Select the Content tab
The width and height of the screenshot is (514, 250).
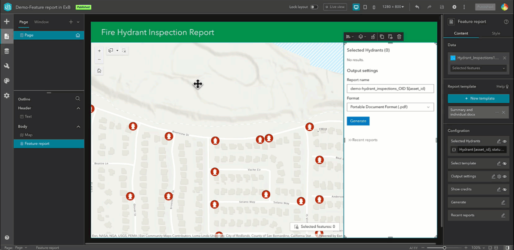tap(461, 33)
